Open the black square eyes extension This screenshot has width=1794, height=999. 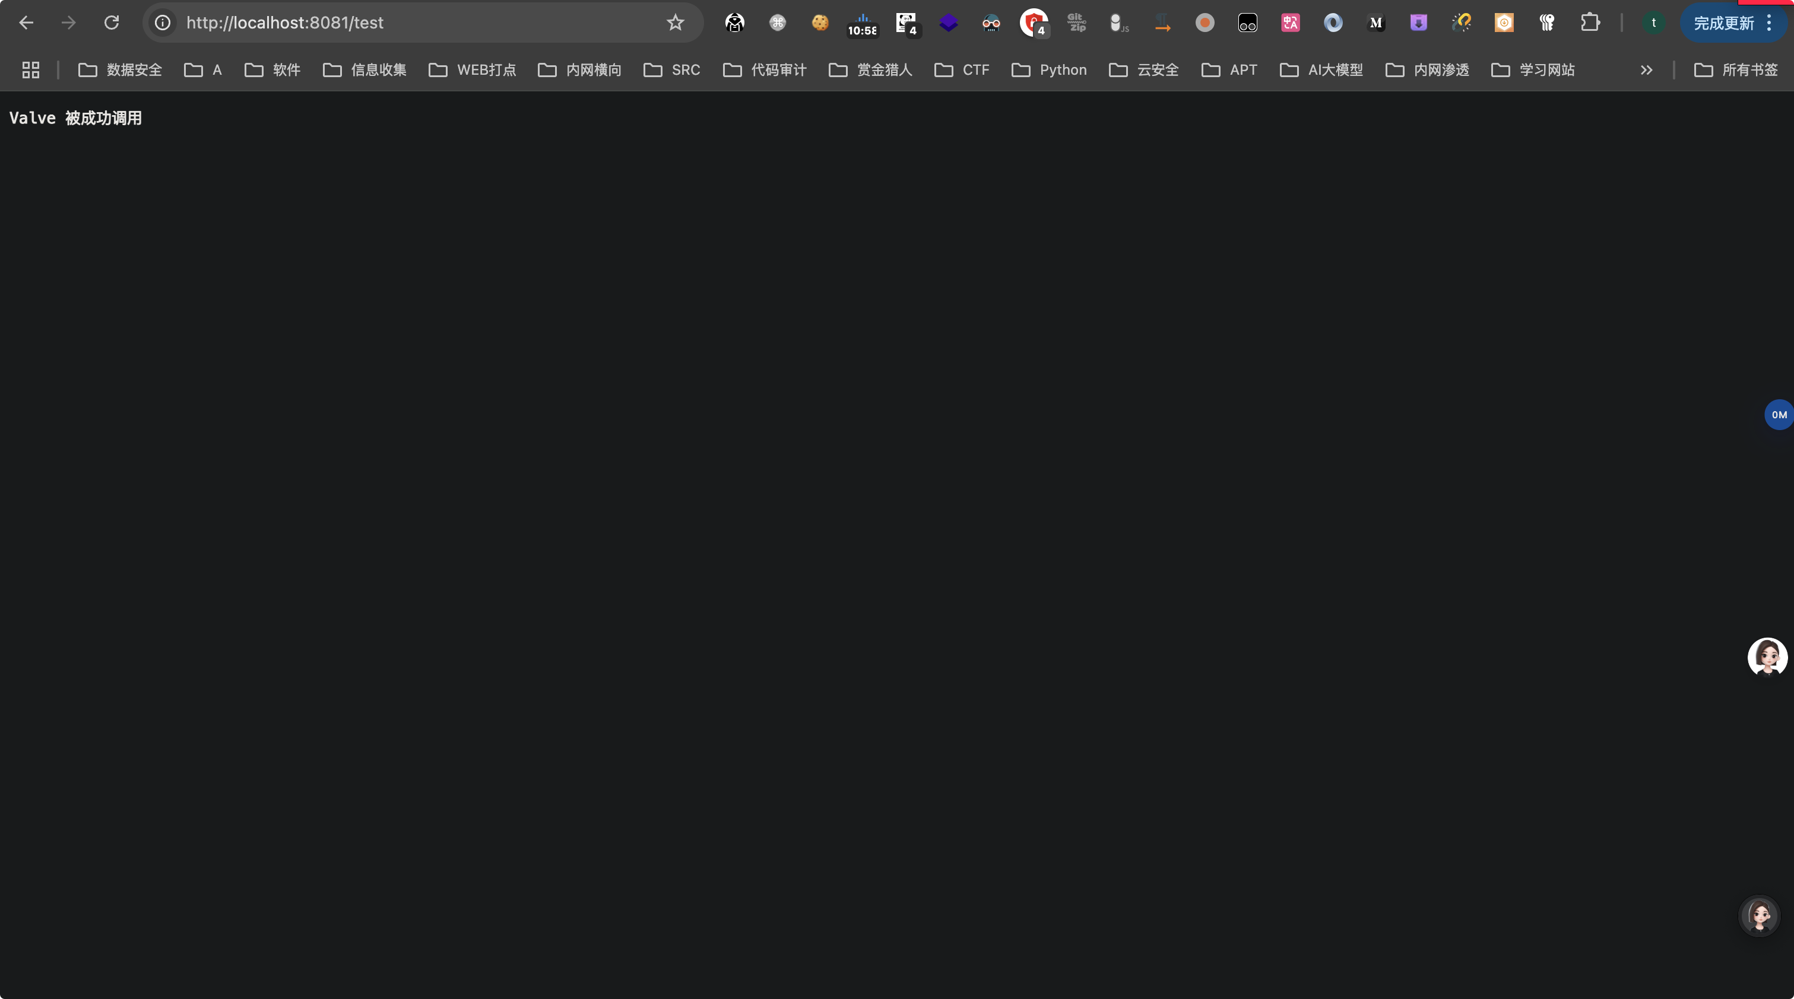point(1247,23)
